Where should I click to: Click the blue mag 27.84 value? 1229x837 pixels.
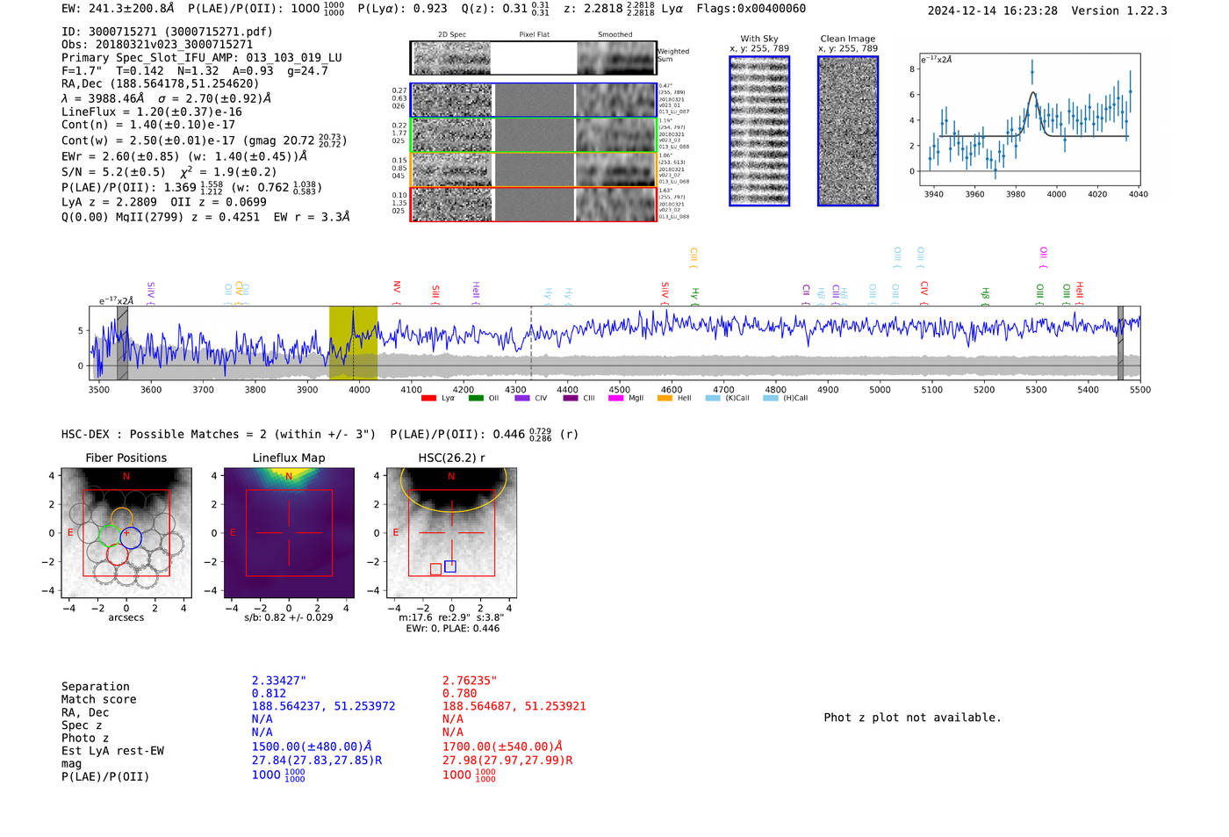[x=317, y=761]
